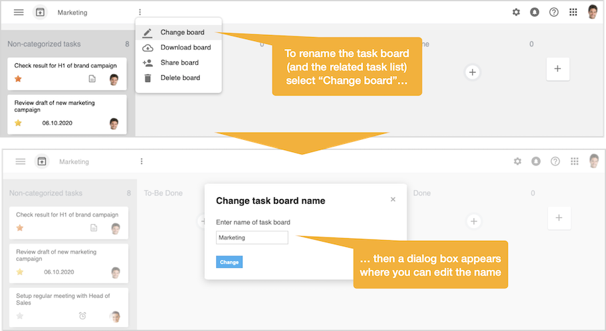
Task: Toggle star on bottom 'Check result for H1' card
Action: pos(20,228)
